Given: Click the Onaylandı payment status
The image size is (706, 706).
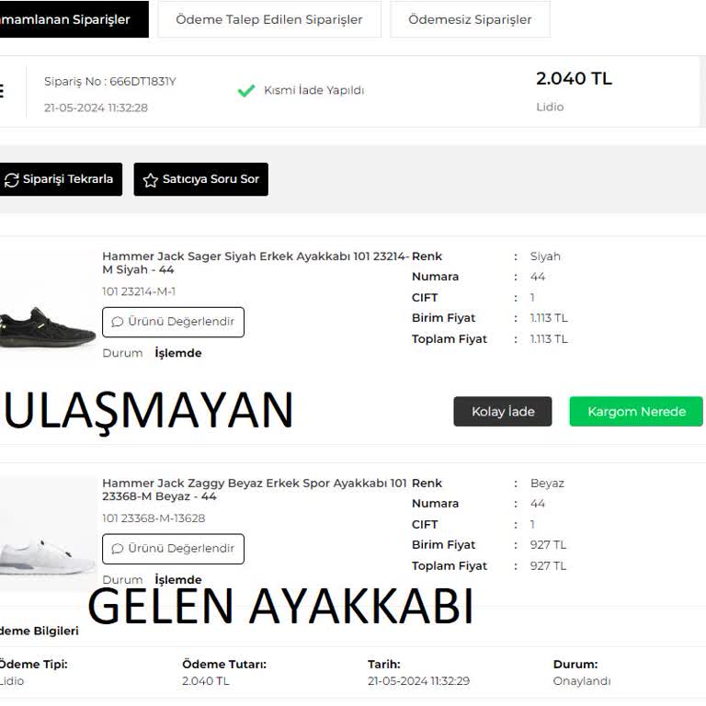Looking at the screenshot, I should click(581, 681).
